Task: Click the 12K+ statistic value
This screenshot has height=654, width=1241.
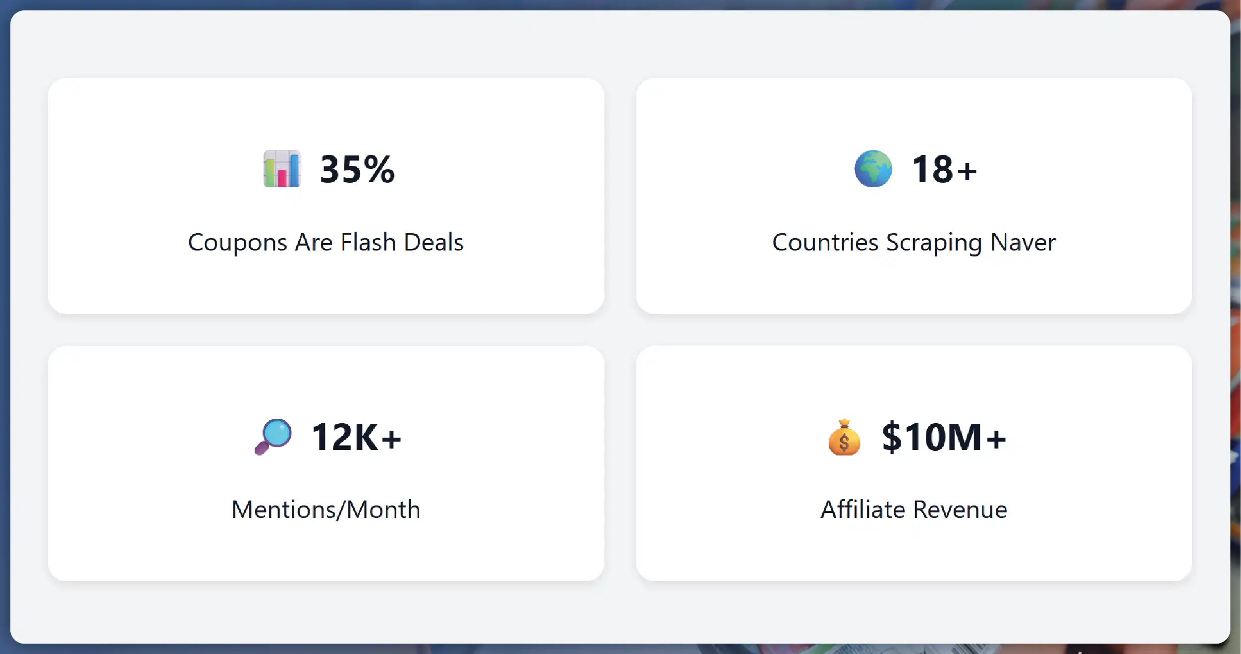Action: pos(357,436)
